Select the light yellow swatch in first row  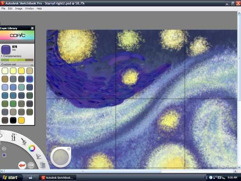pyautogui.click(x=13, y=71)
